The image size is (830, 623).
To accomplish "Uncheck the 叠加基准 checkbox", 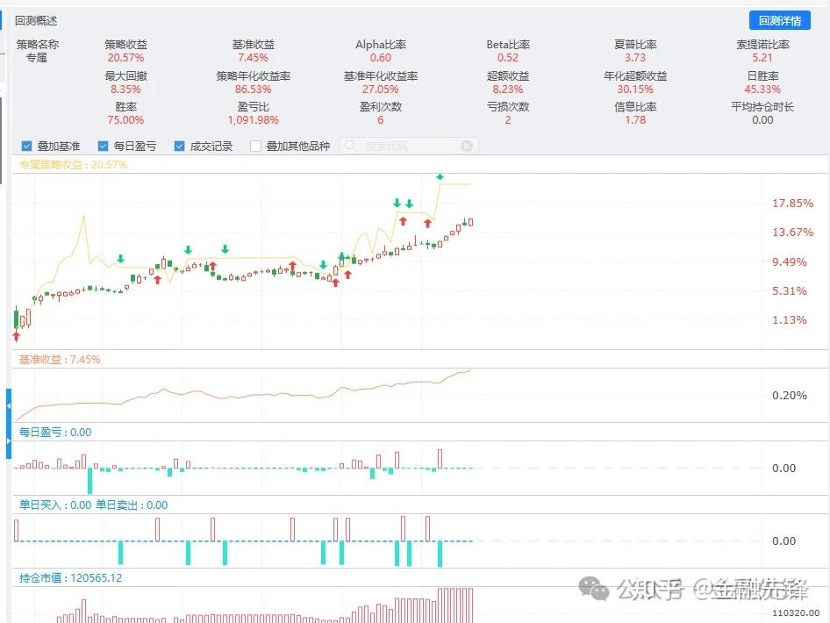I will [27, 146].
